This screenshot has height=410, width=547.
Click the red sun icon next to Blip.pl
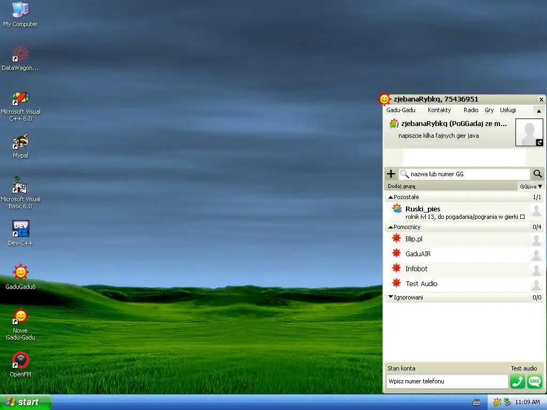coord(396,239)
